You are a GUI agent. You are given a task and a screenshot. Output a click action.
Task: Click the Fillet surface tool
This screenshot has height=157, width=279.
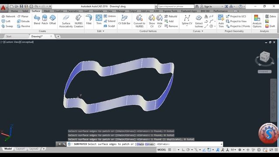tap(88, 20)
